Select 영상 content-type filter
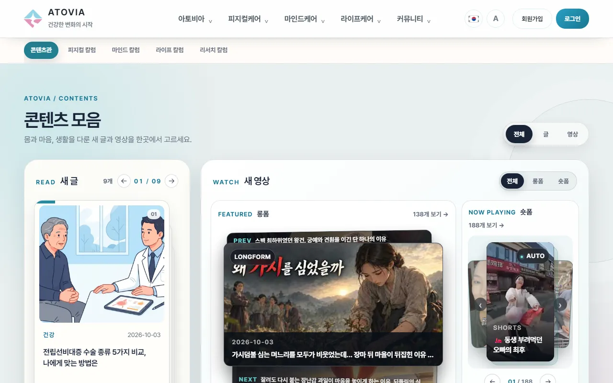This screenshot has height=383, width=613. (573, 134)
